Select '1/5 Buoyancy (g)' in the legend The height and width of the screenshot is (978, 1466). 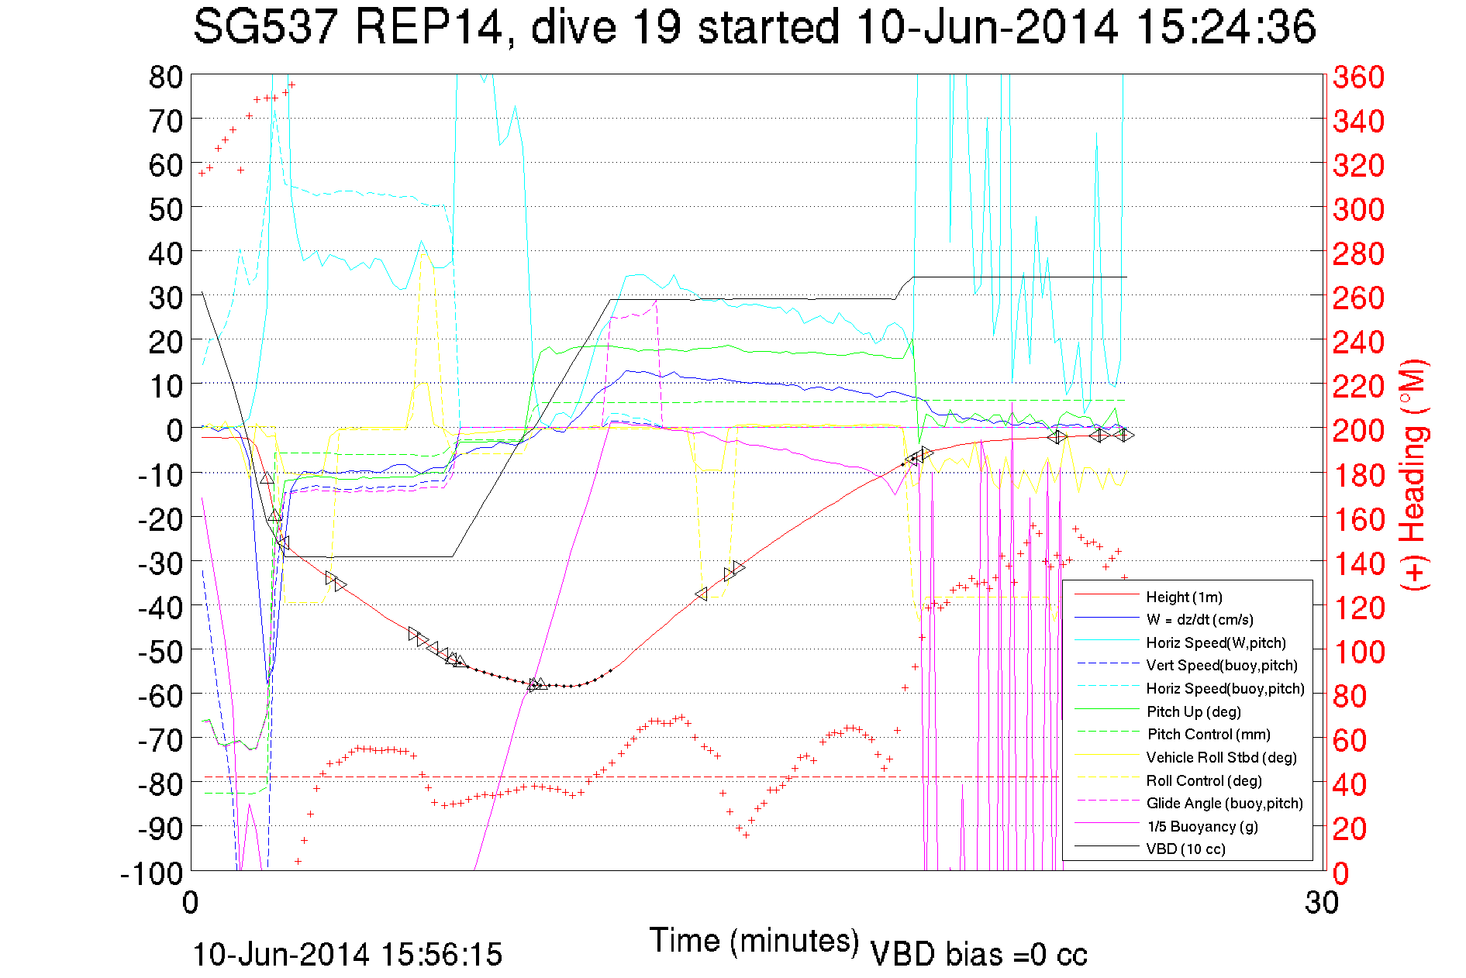pos(1202,826)
